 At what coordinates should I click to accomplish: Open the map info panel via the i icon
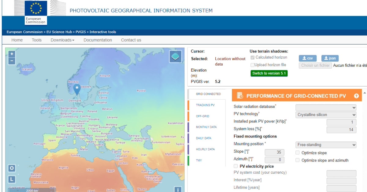pyautogui.click(x=178, y=190)
